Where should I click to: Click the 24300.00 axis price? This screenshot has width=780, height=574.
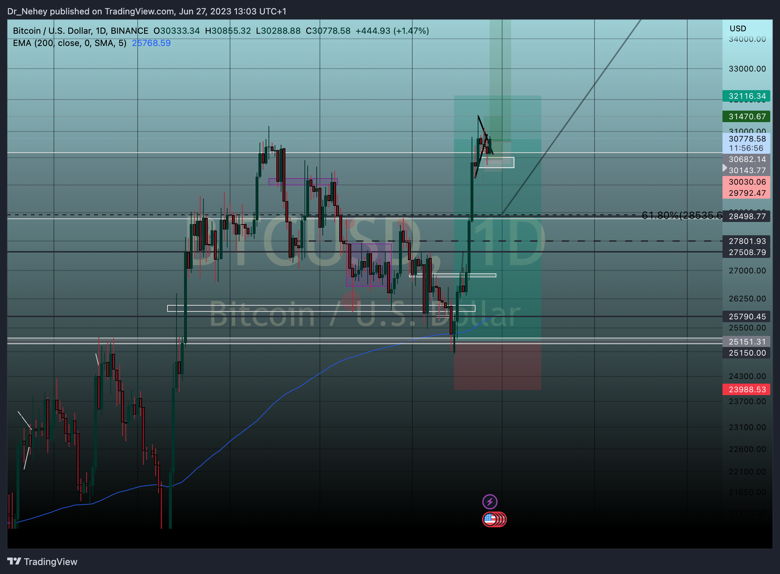[747, 376]
